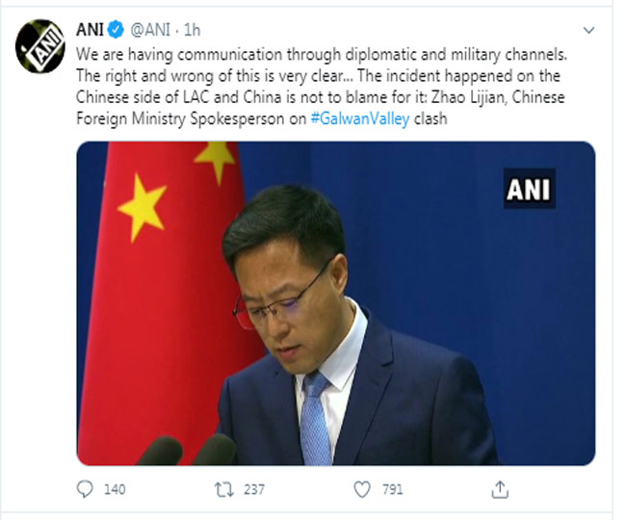Like the tweet with the heart icon
This screenshot has height=520, width=626.
point(362,489)
